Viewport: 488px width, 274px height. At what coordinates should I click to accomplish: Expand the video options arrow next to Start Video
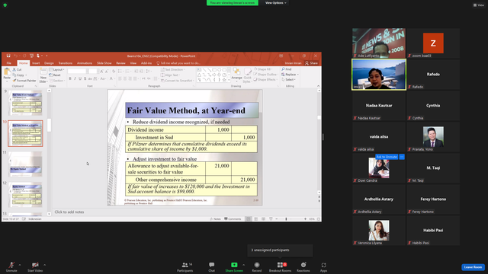point(44,265)
